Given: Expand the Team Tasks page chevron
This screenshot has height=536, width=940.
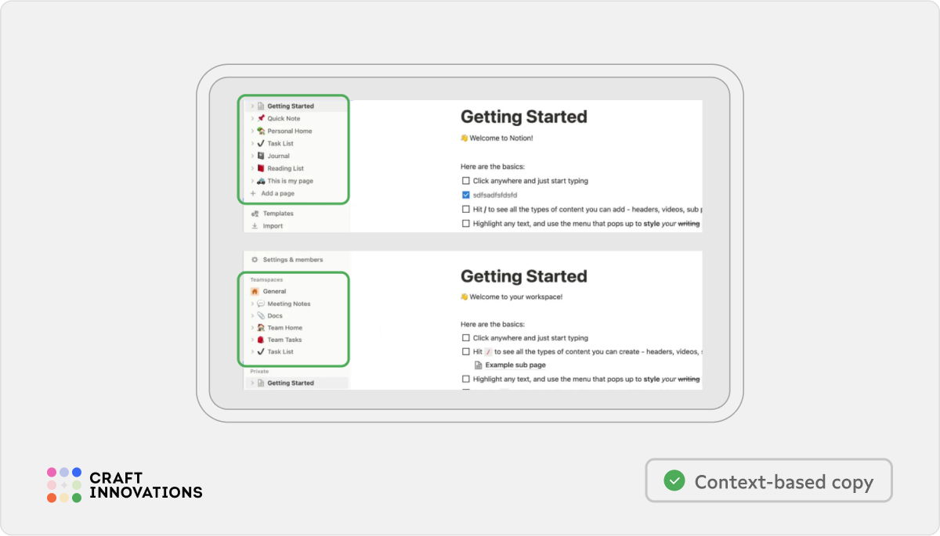Looking at the screenshot, I should (252, 340).
